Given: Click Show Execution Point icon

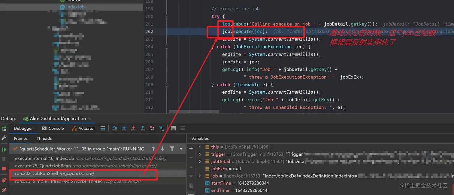Looking at the screenshot, I should [103, 128].
